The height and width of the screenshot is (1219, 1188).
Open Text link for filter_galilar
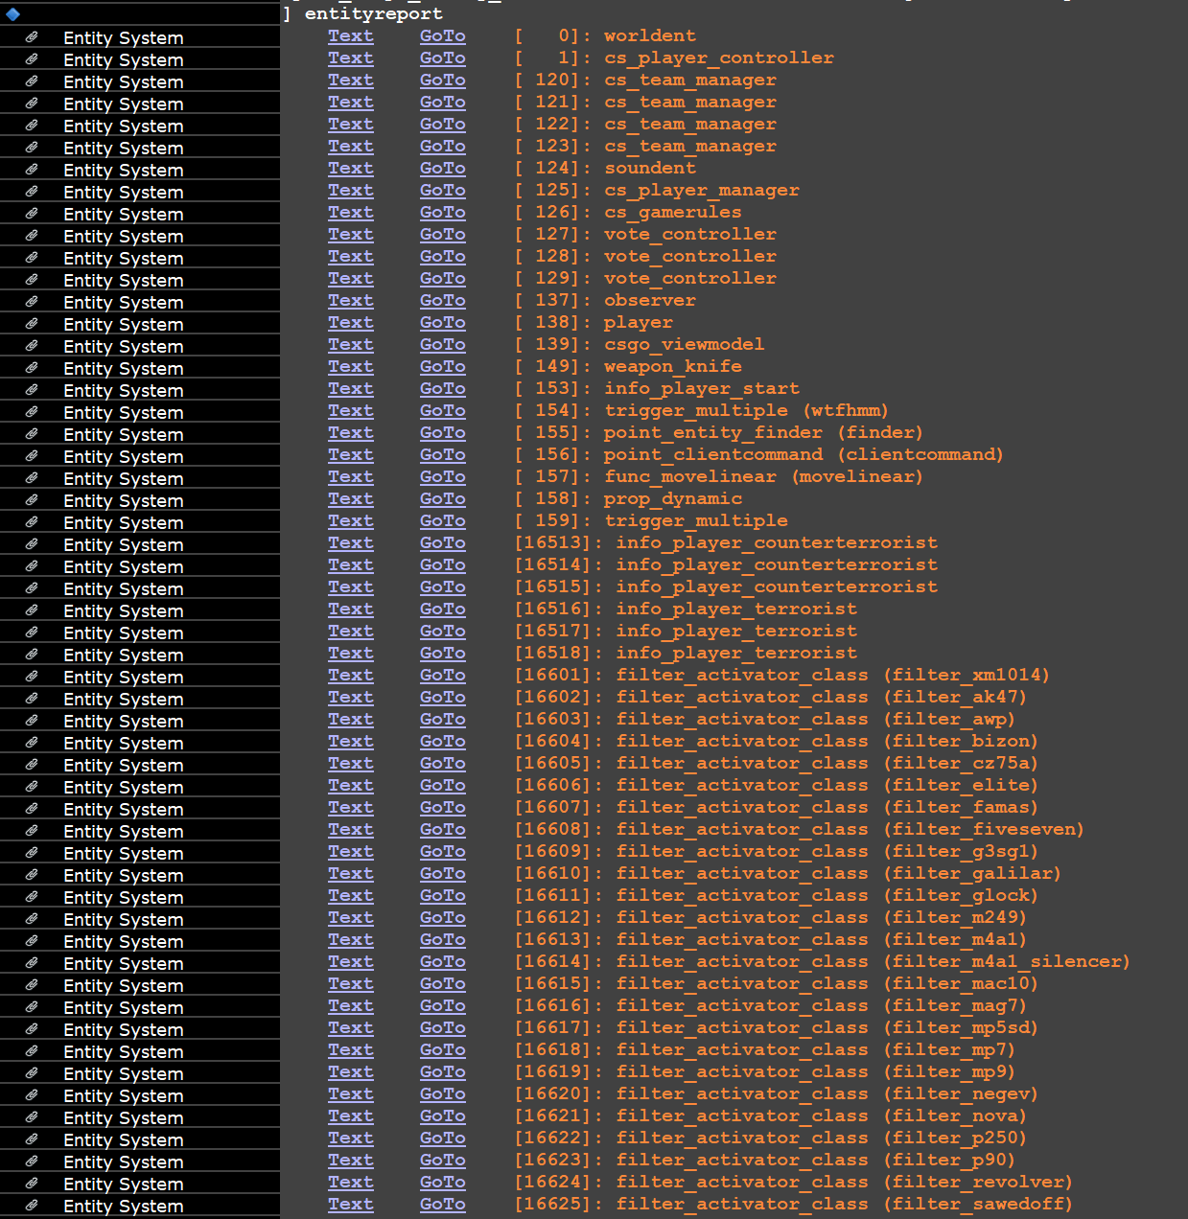(x=350, y=874)
